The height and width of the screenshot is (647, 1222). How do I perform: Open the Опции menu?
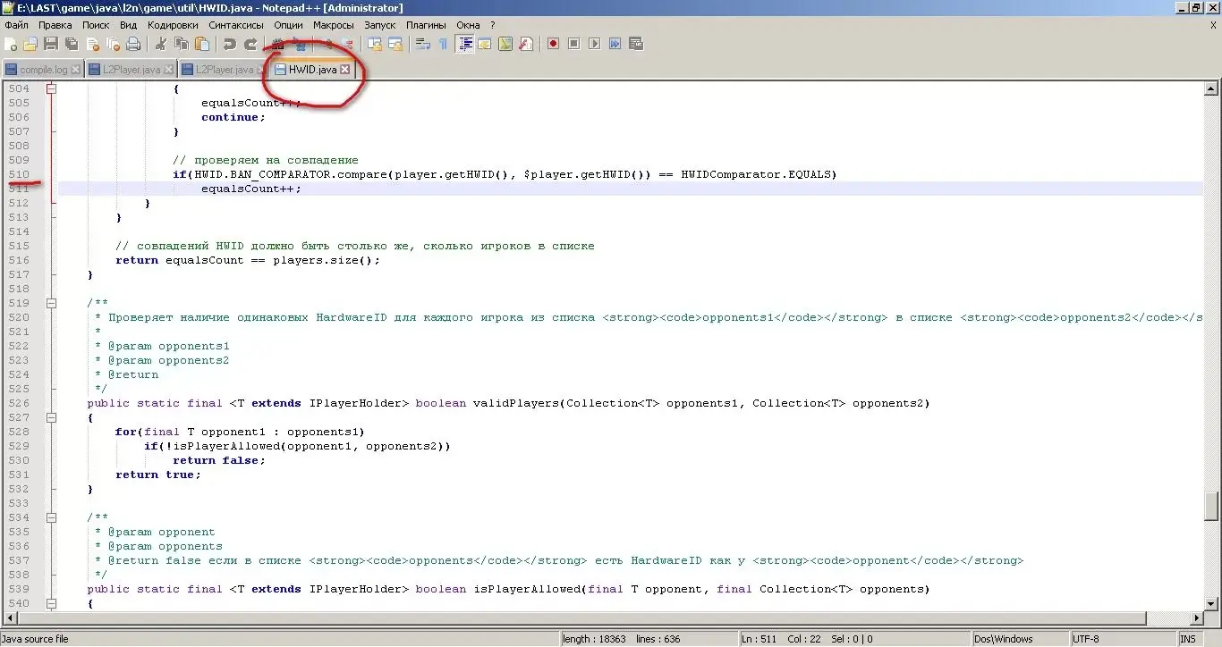[x=288, y=25]
